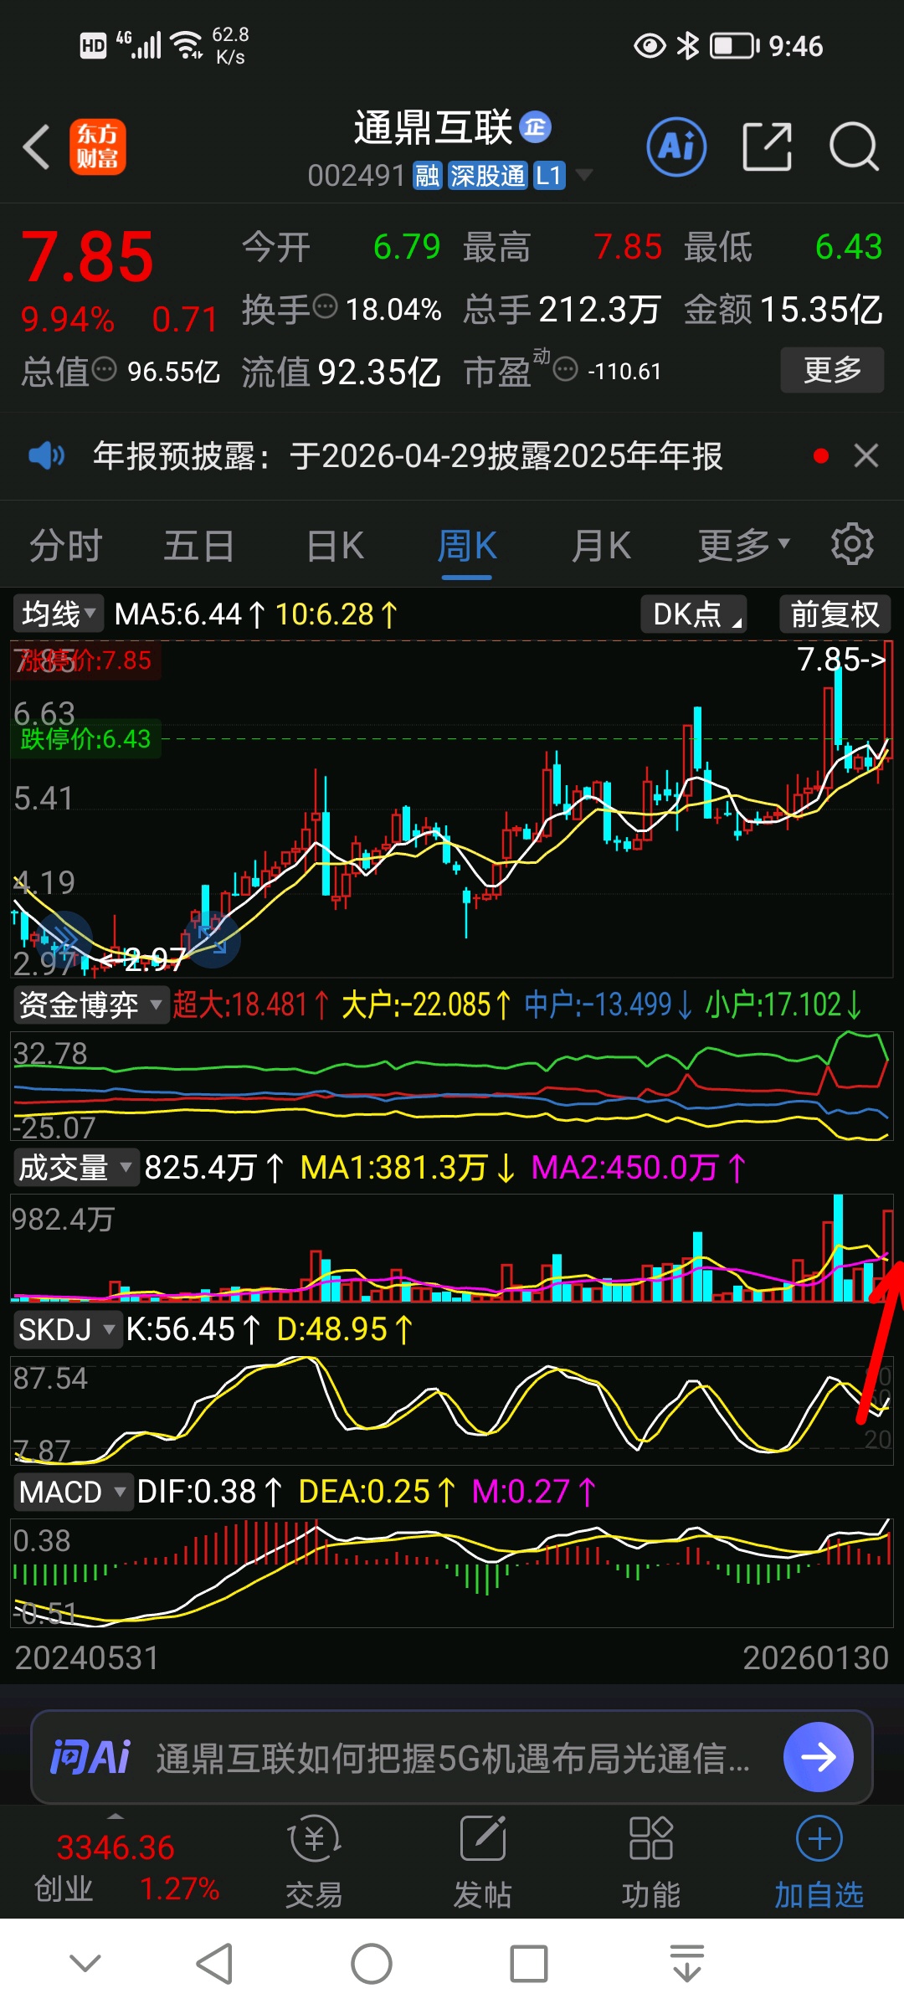This screenshot has height=2009, width=904.
Task: Submit Ai question with arrow button
Action: (x=819, y=1756)
